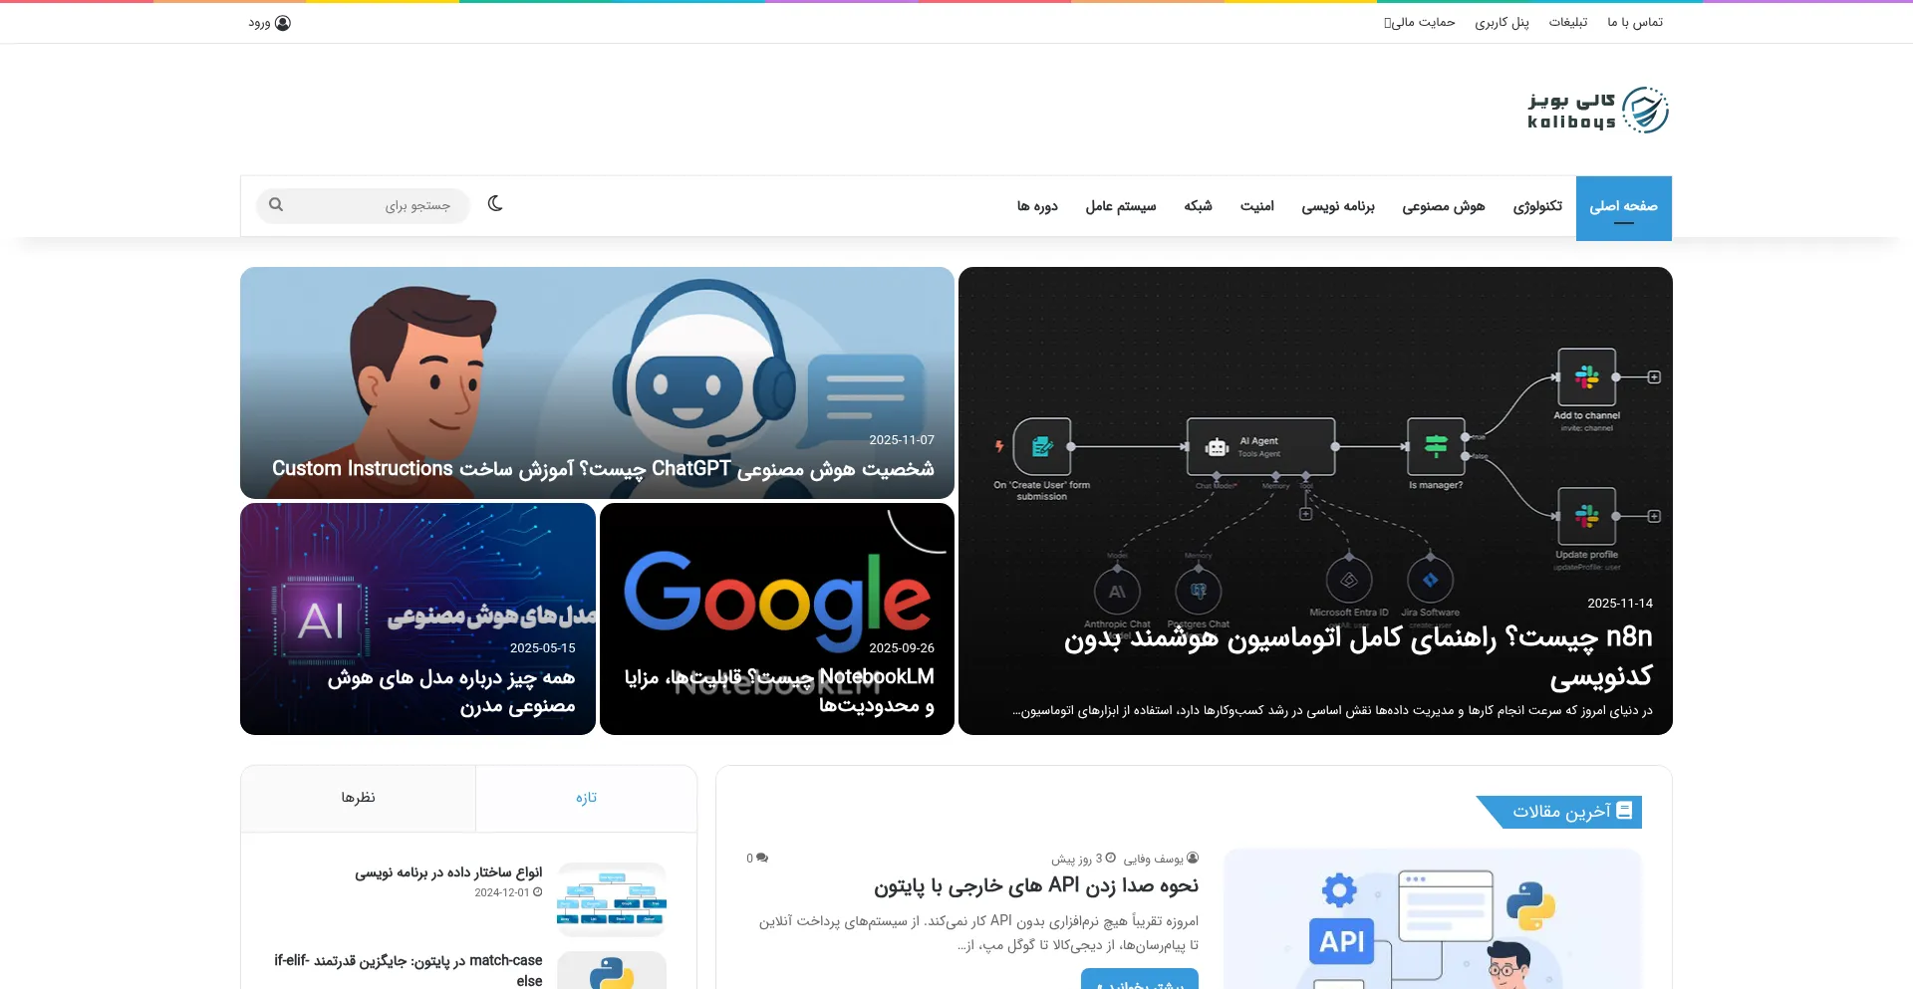
Task: Open the دوره ها menu item
Action: click(x=1037, y=206)
